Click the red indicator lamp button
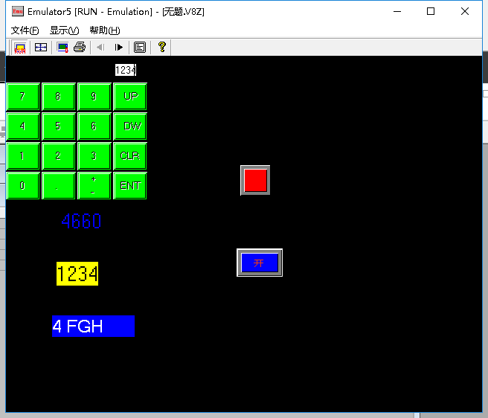488x418 pixels. tap(255, 180)
